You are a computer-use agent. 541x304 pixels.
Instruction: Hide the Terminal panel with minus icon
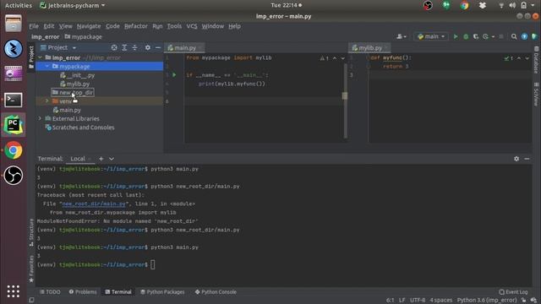pos(527,159)
